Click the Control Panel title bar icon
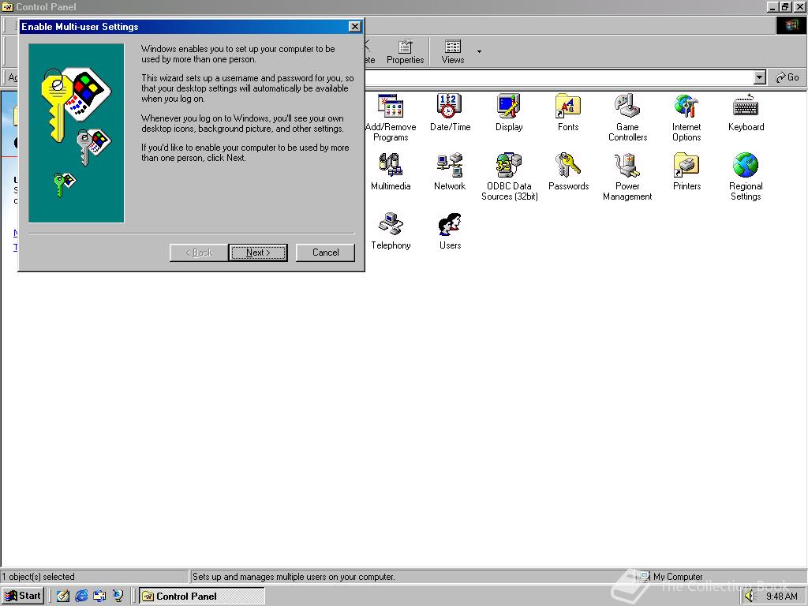 coord(7,6)
